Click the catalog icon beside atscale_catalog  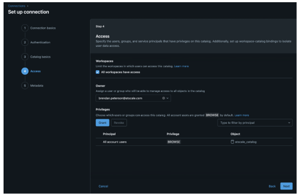232,142
